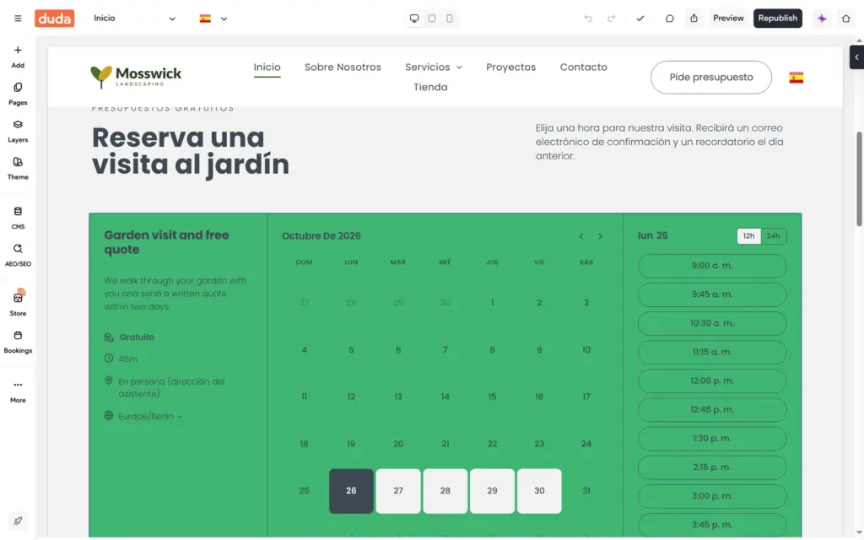Image resolution: width=864 pixels, height=540 pixels.
Task: Open the AEO/SEO panel
Action: pos(18,256)
